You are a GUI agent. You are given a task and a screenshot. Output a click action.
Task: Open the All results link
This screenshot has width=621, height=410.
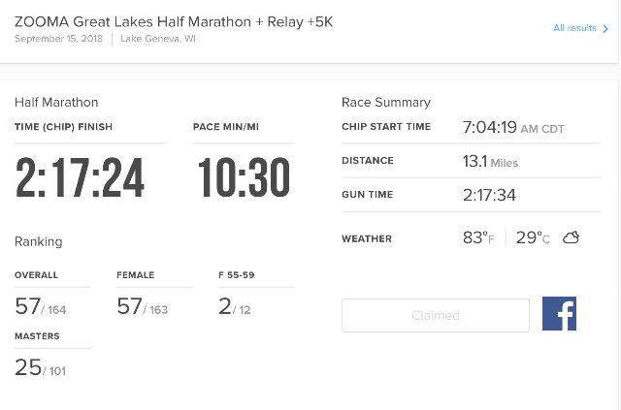pyautogui.click(x=574, y=28)
